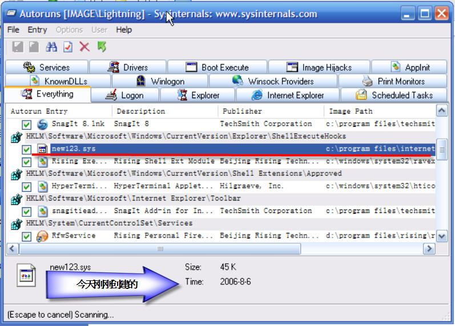Disable the RfwService entry checkbox
Image resolution: width=455 pixels, height=326 pixels.
pos(26,236)
